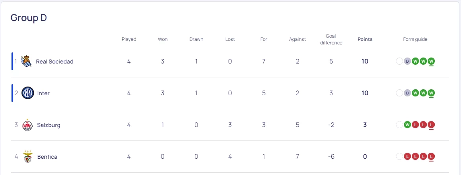Screen dimensions: 461x175
Task: Click Inter's empty form guide circle
Action: (x=399, y=93)
